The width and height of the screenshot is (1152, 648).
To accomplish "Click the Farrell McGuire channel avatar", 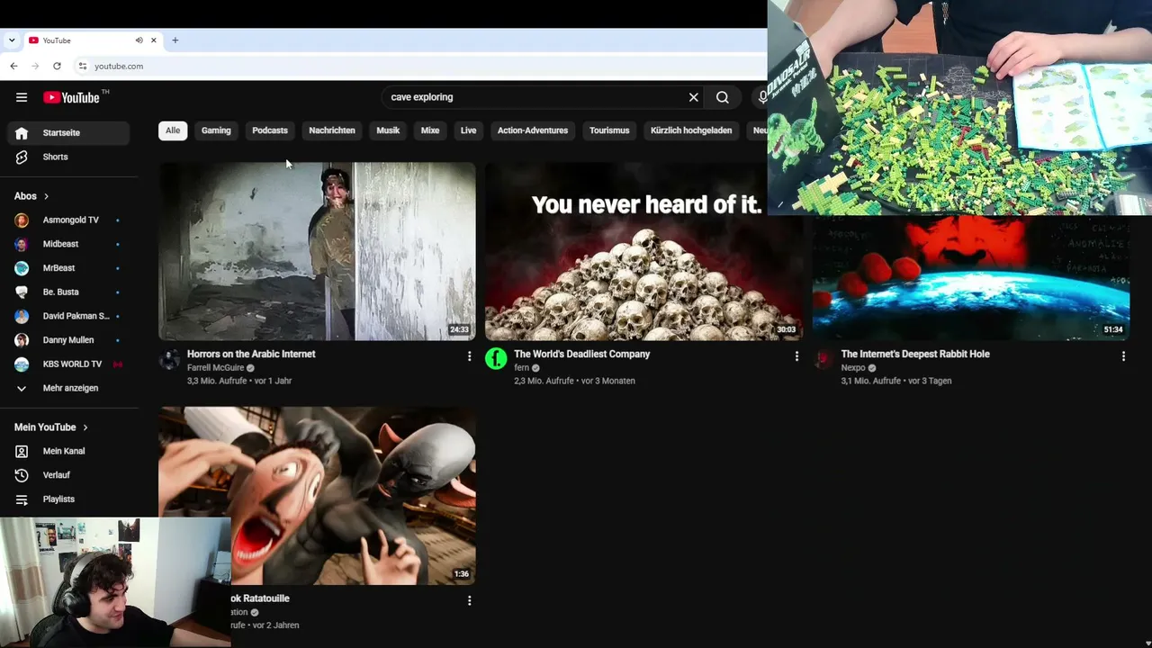I will (x=169, y=360).
